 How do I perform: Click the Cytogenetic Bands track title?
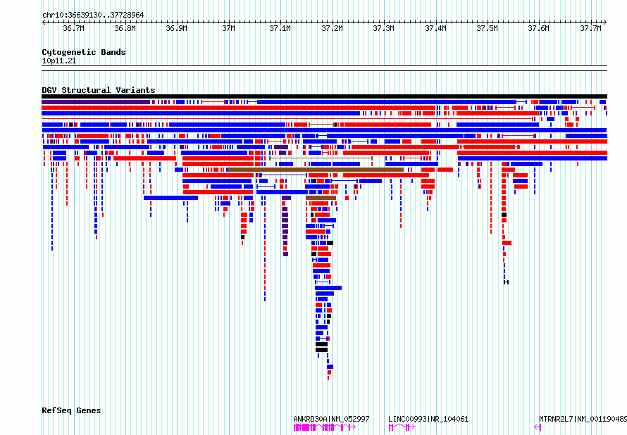(84, 52)
